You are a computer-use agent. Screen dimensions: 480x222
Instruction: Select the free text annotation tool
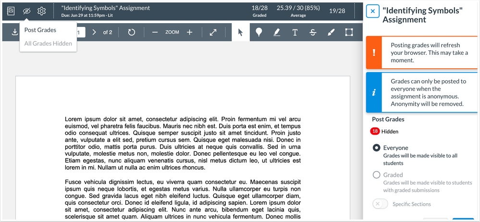click(x=295, y=32)
